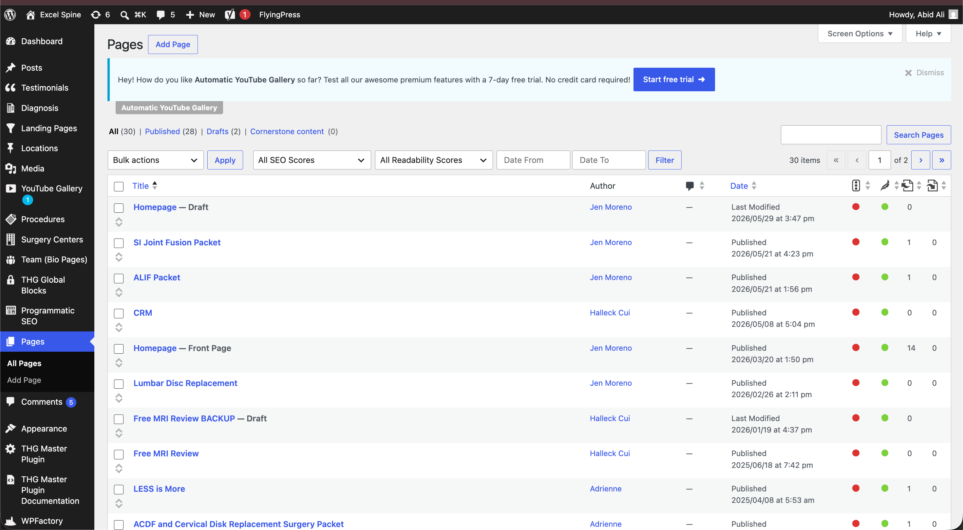Check the Homepage — Front Page checkbox
Image resolution: width=963 pixels, height=530 pixels.
tap(119, 349)
